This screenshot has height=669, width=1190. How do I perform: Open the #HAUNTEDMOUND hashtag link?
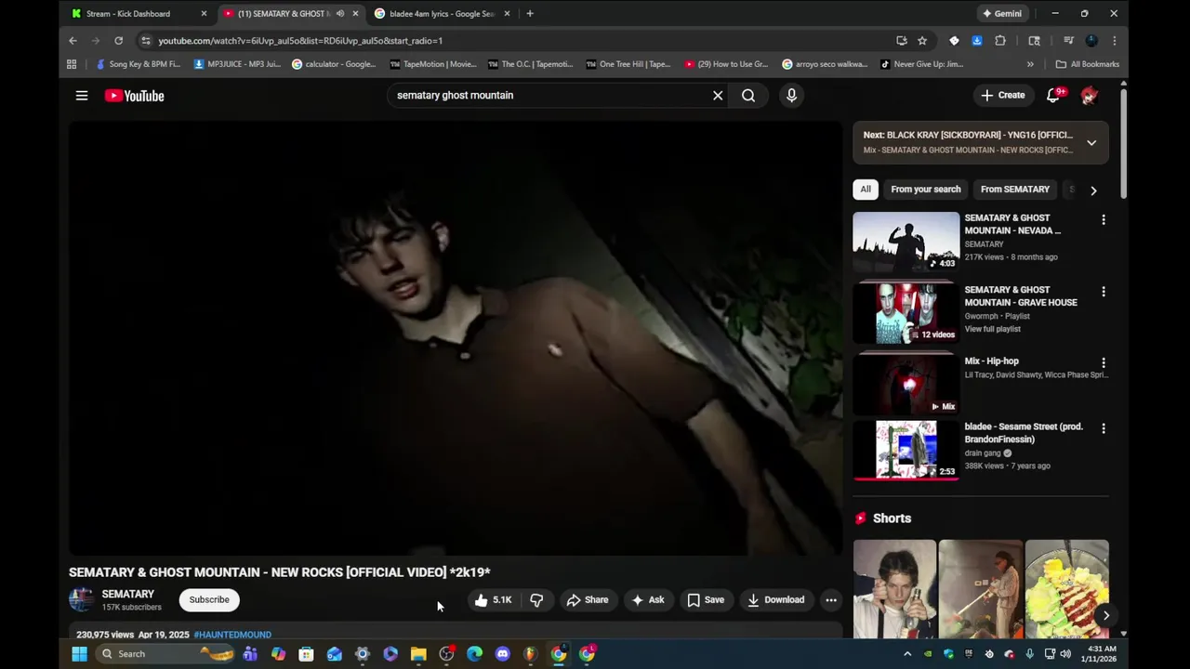click(232, 635)
